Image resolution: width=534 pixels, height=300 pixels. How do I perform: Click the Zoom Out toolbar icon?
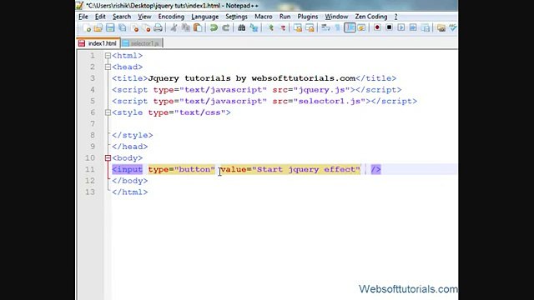282,27
